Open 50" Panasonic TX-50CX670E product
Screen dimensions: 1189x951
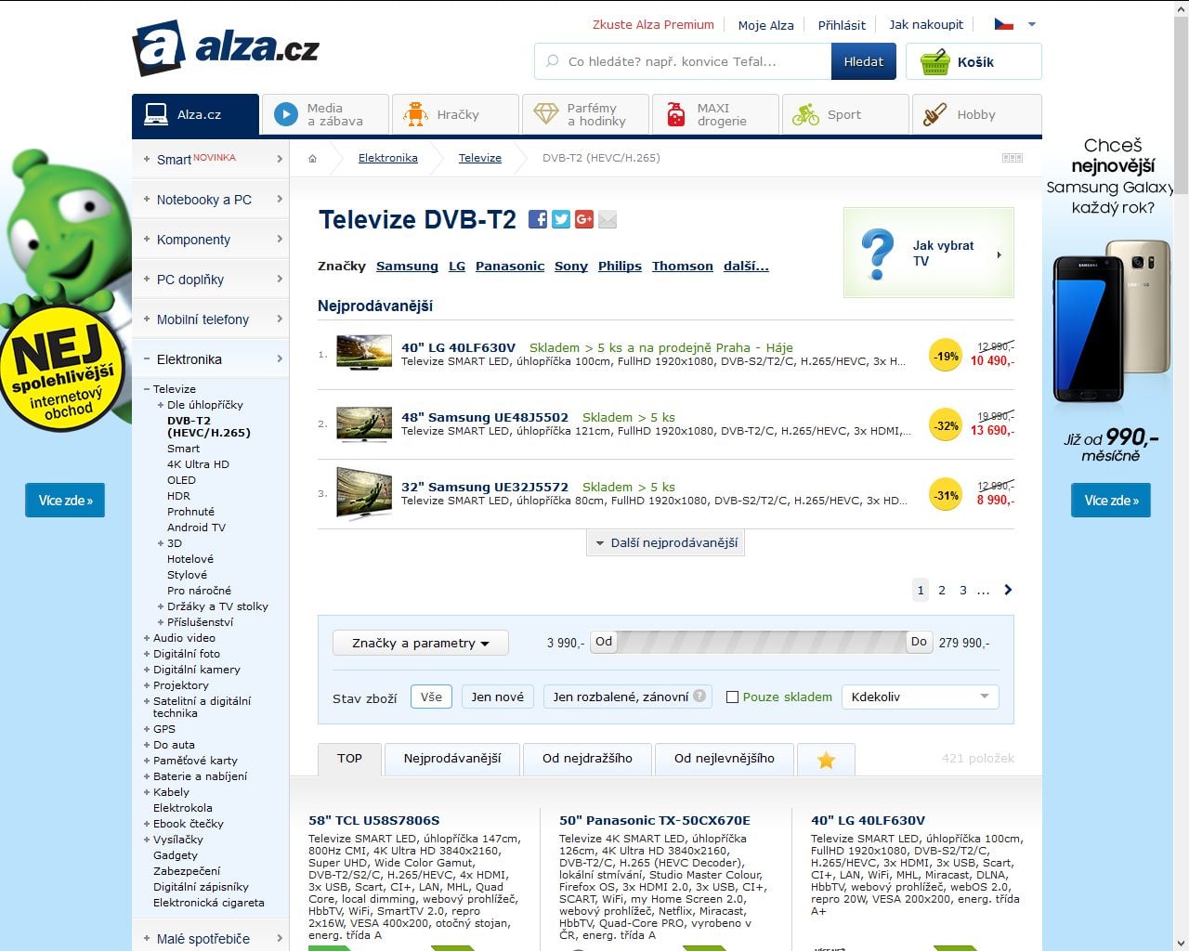[655, 820]
